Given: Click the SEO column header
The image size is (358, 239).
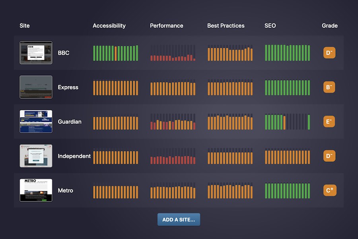Looking at the screenshot, I should coord(270,25).
